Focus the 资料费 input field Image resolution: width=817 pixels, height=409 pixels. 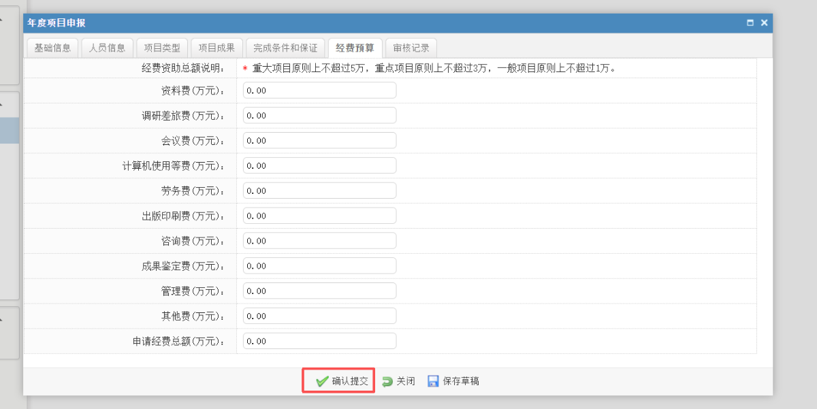[x=319, y=91]
